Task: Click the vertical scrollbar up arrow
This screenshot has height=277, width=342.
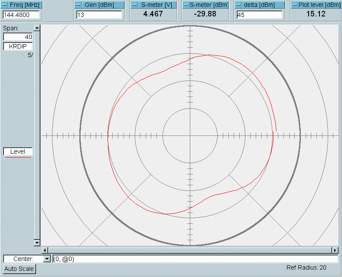Action: tap(37, 28)
